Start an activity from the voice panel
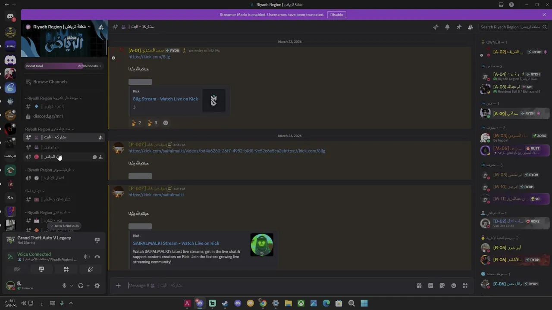The height and width of the screenshot is (310, 552). [66, 269]
